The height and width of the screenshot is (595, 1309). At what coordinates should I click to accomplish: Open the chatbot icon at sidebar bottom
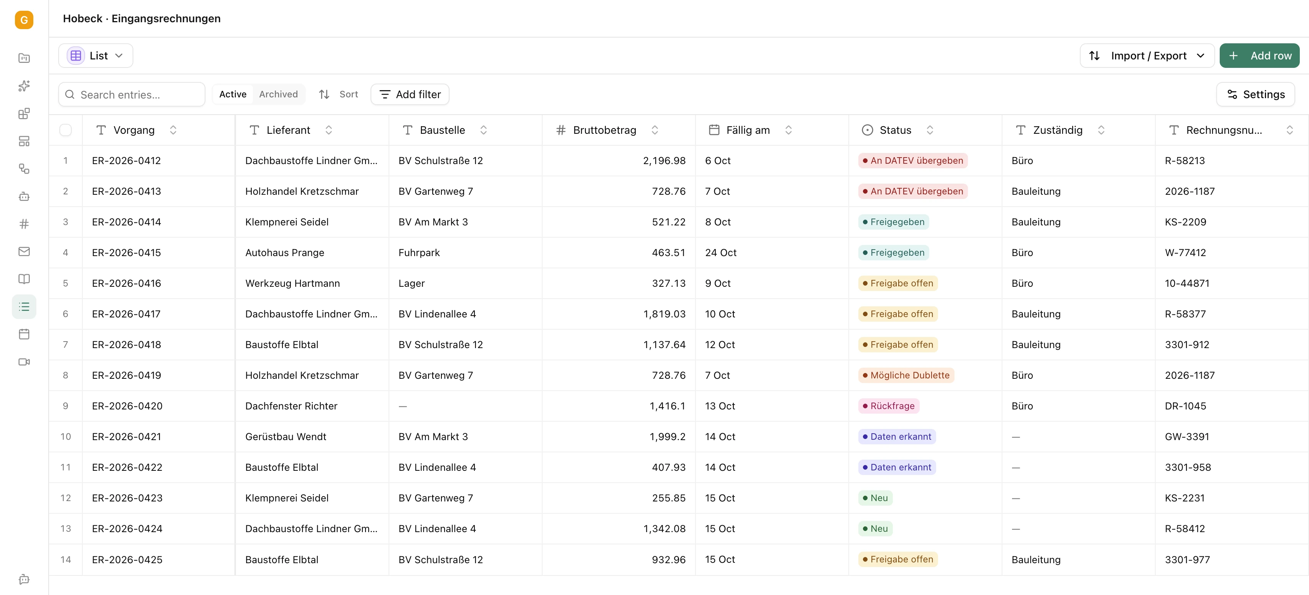click(x=24, y=579)
